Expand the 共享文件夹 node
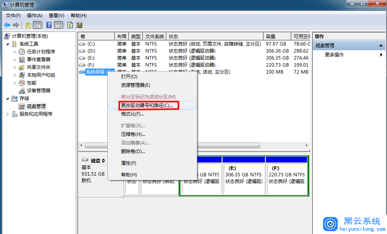Image resolution: width=387 pixels, height=234 pixels. click(15, 67)
